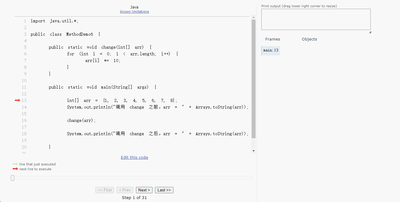Click the green 'line that just executed' legend arrow
The image size is (400, 202).
point(15,164)
